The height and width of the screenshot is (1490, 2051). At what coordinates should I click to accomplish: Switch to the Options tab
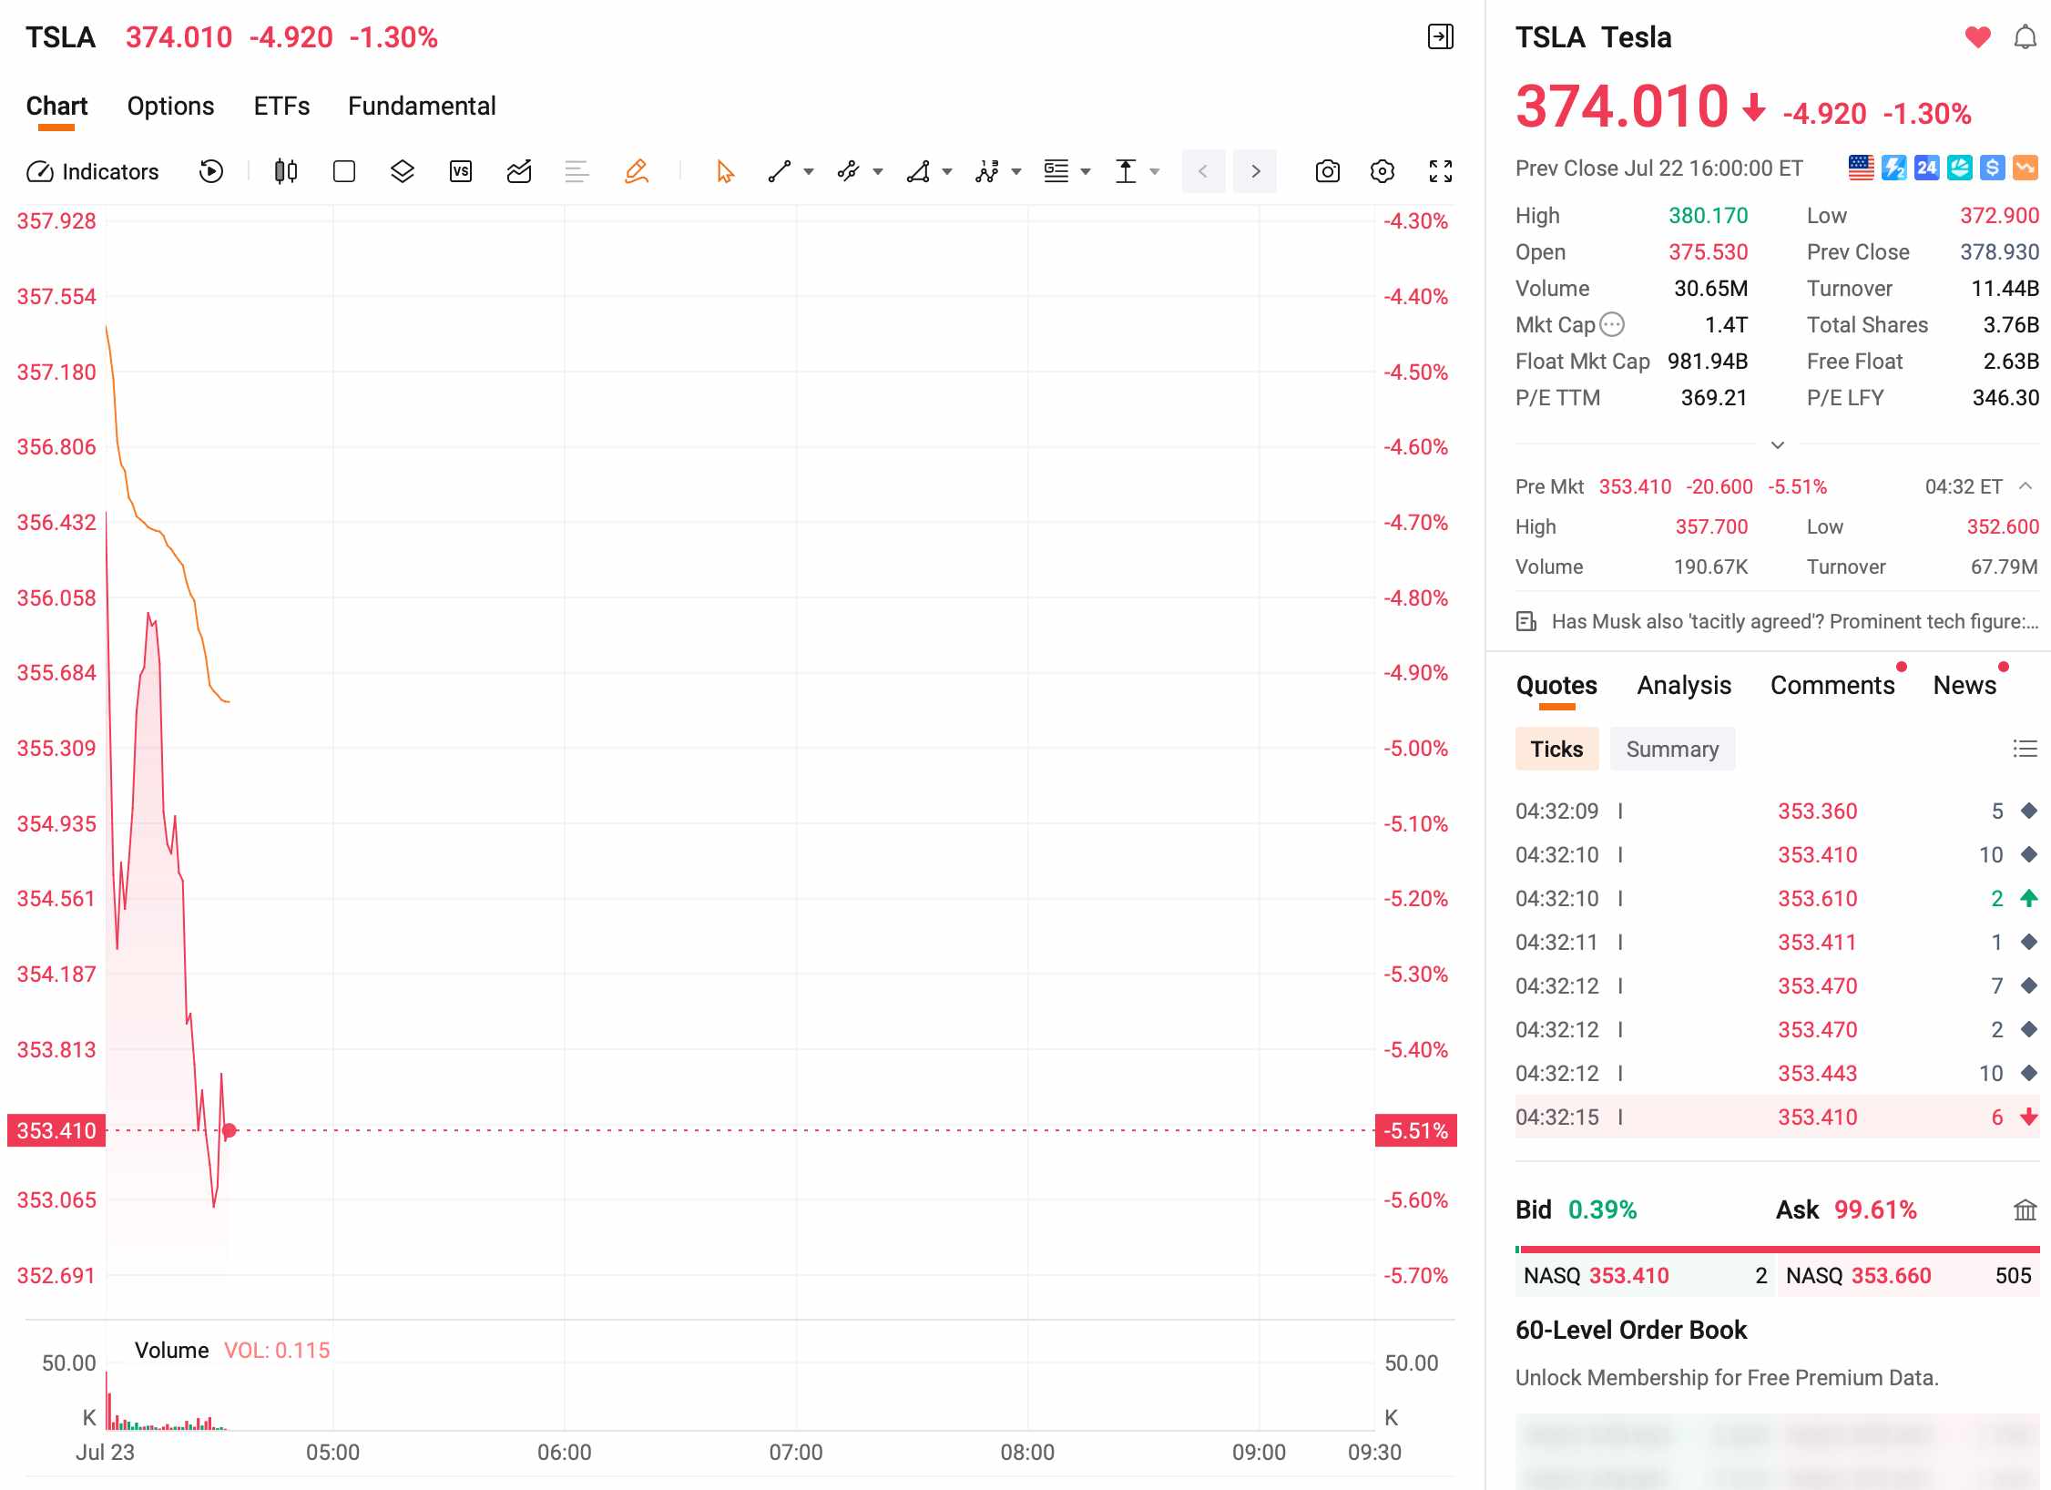point(170,106)
